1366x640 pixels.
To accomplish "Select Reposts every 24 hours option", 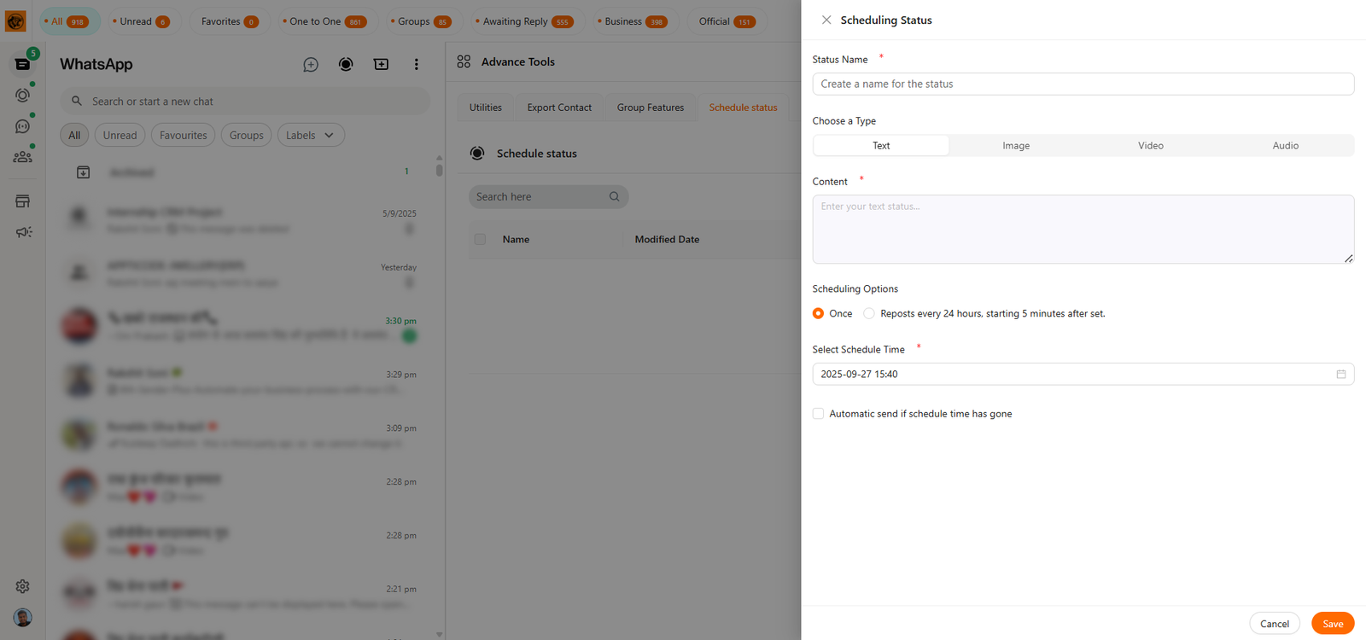I will pyautogui.click(x=869, y=313).
